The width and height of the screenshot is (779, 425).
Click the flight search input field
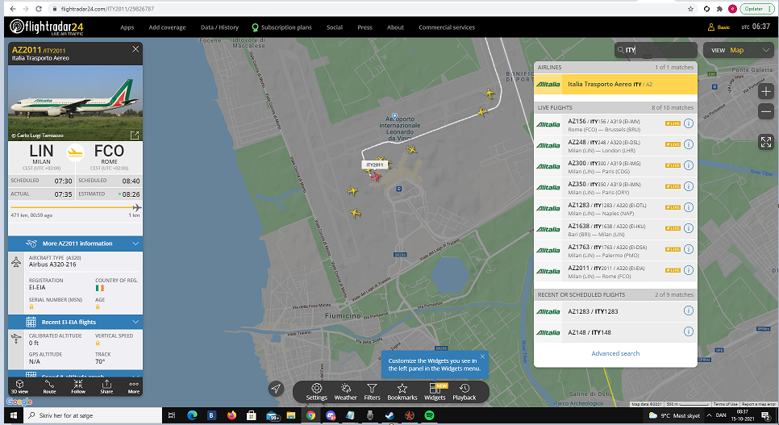(x=656, y=50)
